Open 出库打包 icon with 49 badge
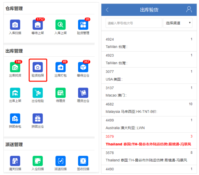This screenshot has width=199, height=175. (x=61, y=67)
